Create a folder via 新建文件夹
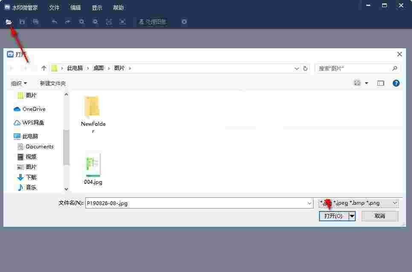The image size is (412, 272). [52, 83]
